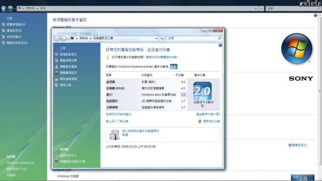Click the System window vertical scrollbar

coord(320,90)
